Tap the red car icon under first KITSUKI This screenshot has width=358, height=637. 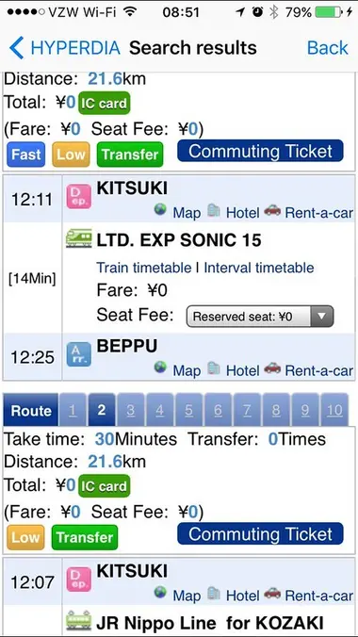click(272, 210)
